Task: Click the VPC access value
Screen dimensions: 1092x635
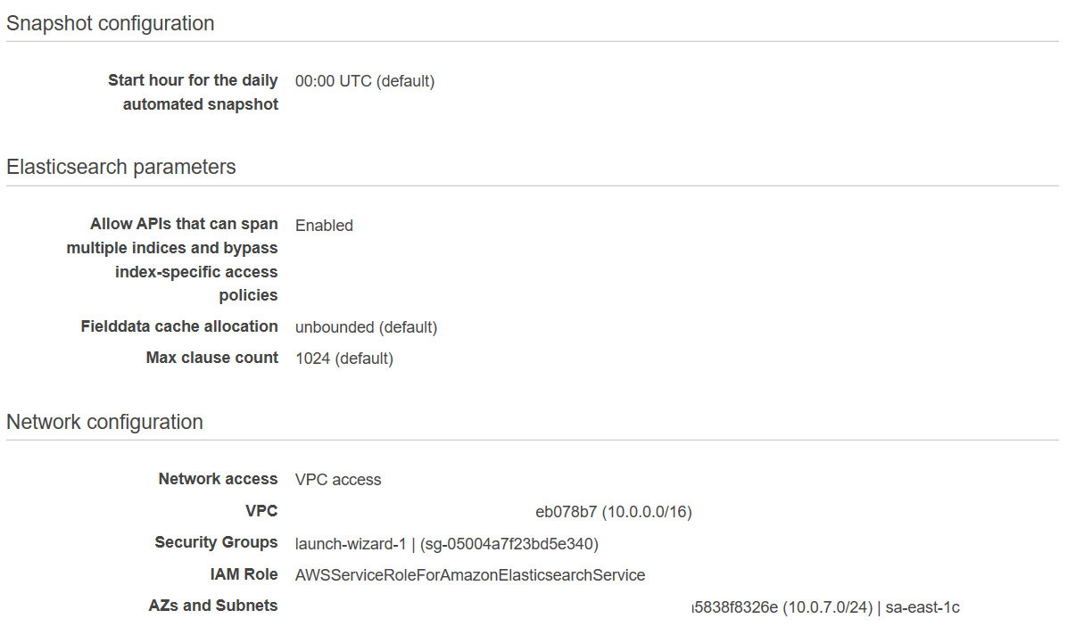Action: [x=338, y=480]
